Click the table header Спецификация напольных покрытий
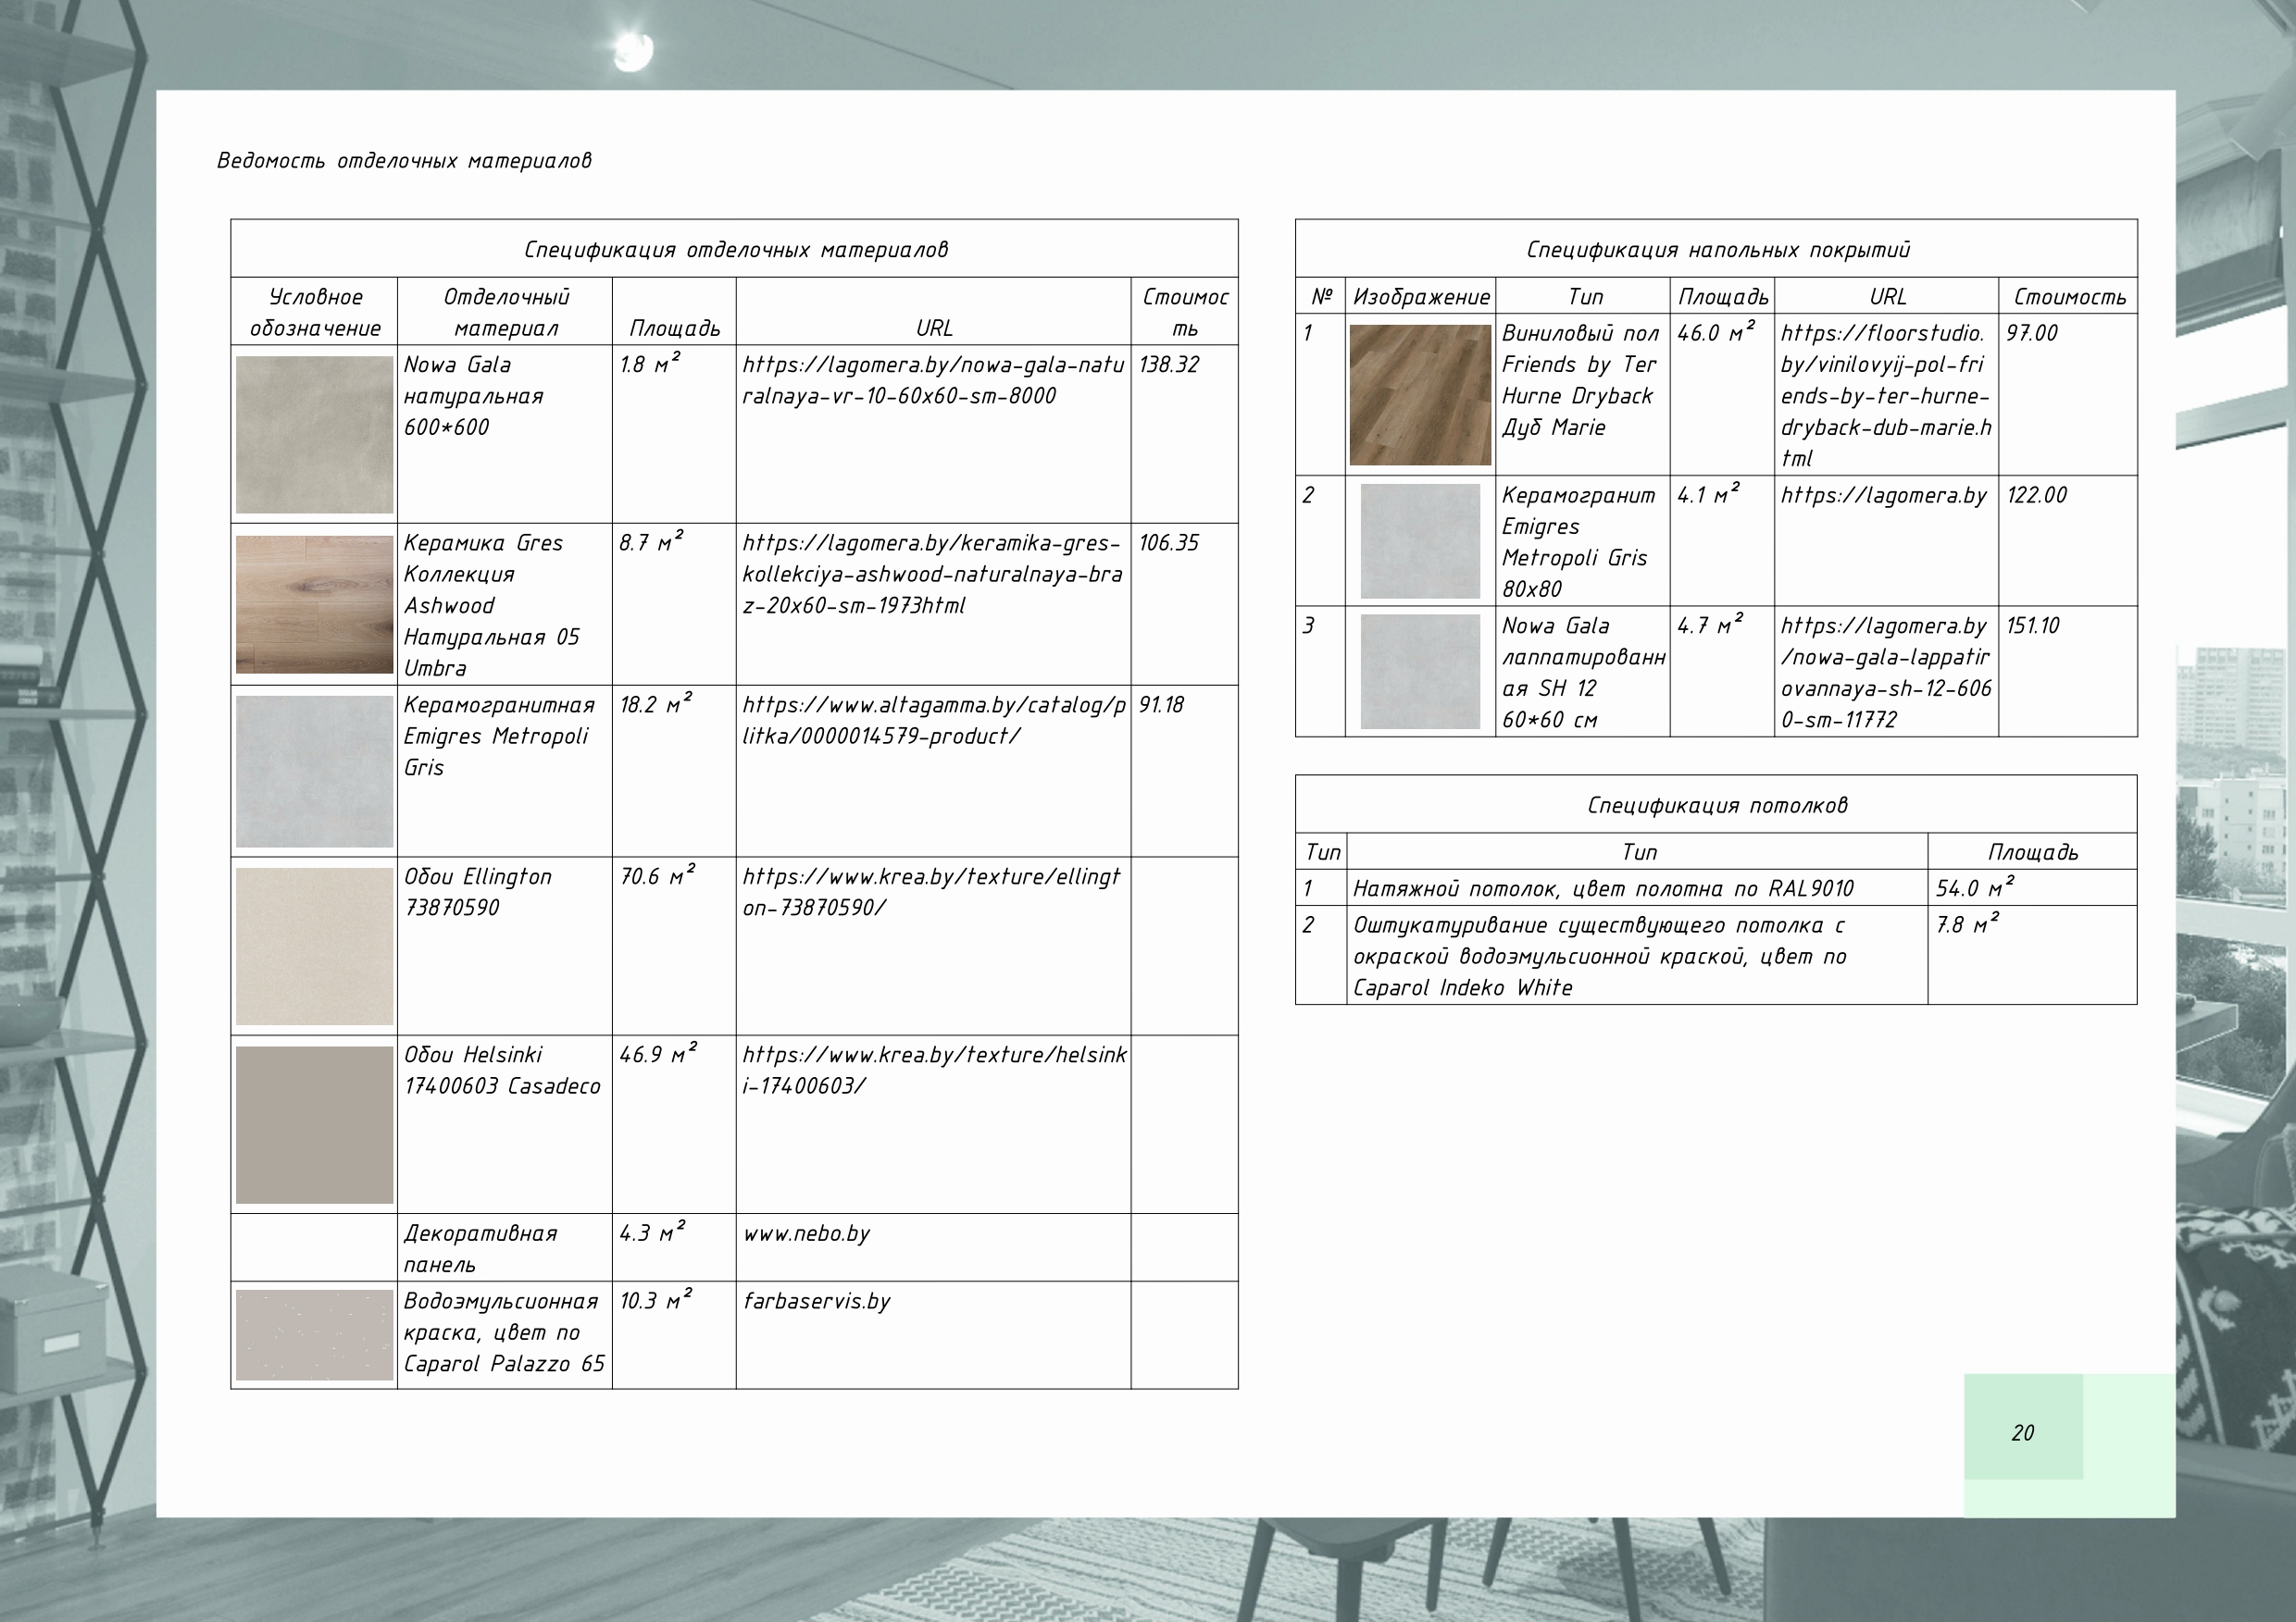This screenshot has height=1622, width=2296. 1717,249
